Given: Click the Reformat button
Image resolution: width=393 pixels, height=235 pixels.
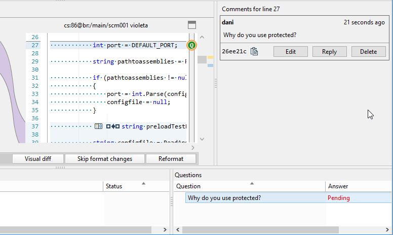Looking at the screenshot, I should 171,159.
